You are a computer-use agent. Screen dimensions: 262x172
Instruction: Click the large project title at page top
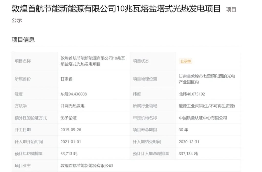pos(116,9)
